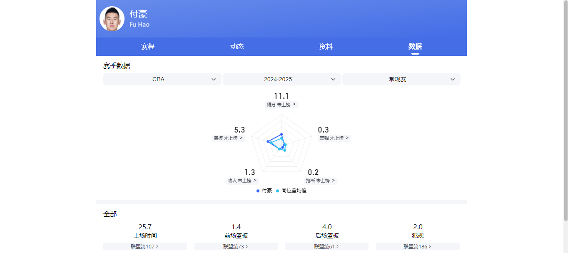View 联盟第186 ranking for 犯规
The image size is (568, 253).
click(x=418, y=246)
